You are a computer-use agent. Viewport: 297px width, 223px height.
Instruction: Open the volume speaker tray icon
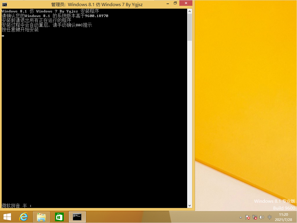(x=262, y=217)
